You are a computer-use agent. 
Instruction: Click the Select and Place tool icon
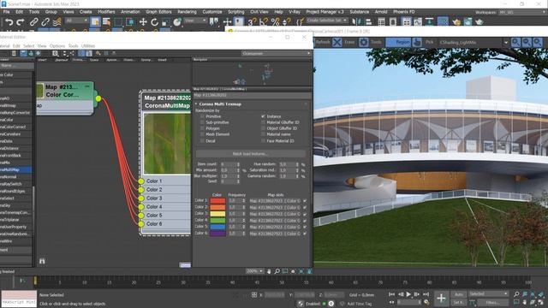coord(177,22)
